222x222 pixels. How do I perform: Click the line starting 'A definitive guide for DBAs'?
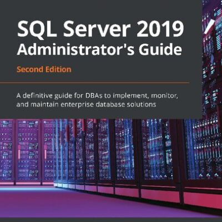point(97,96)
